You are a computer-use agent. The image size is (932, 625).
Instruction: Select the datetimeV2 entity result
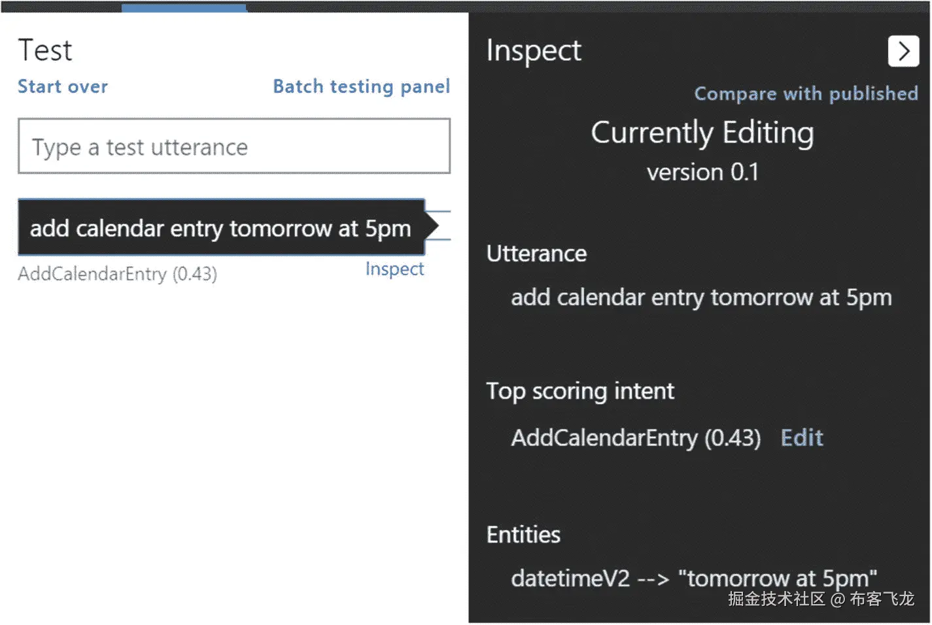693,578
